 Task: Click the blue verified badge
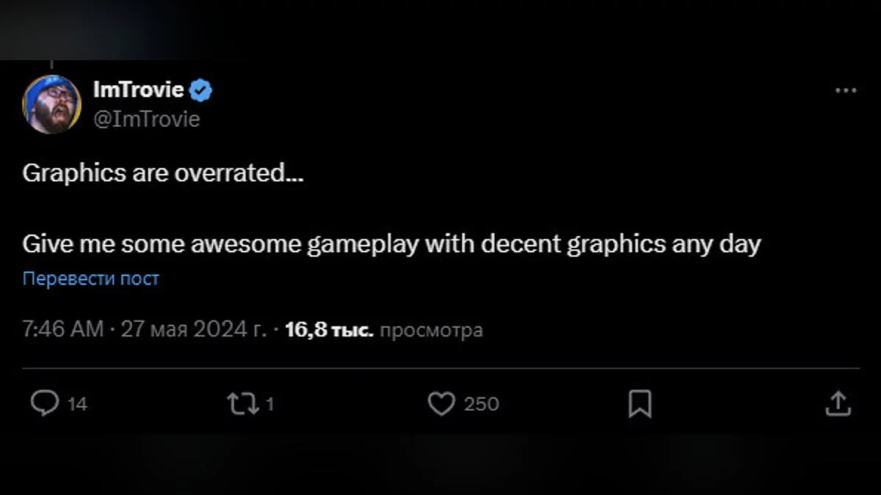click(201, 91)
